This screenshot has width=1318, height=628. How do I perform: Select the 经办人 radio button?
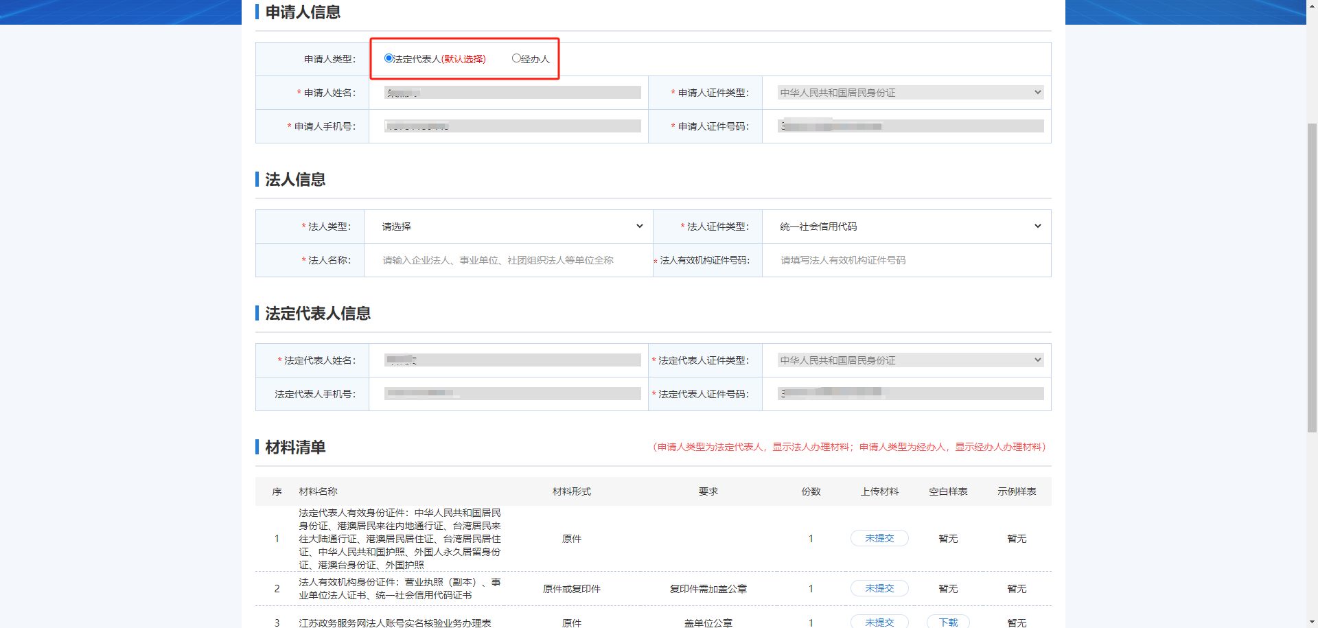coord(516,58)
